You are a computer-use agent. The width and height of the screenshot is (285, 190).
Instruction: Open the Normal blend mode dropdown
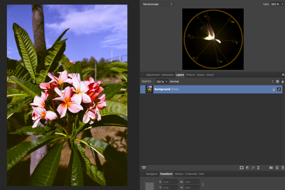point(222,81)
